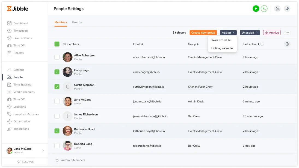
Task: Open the Archived Members section
Action: point(73,160)
